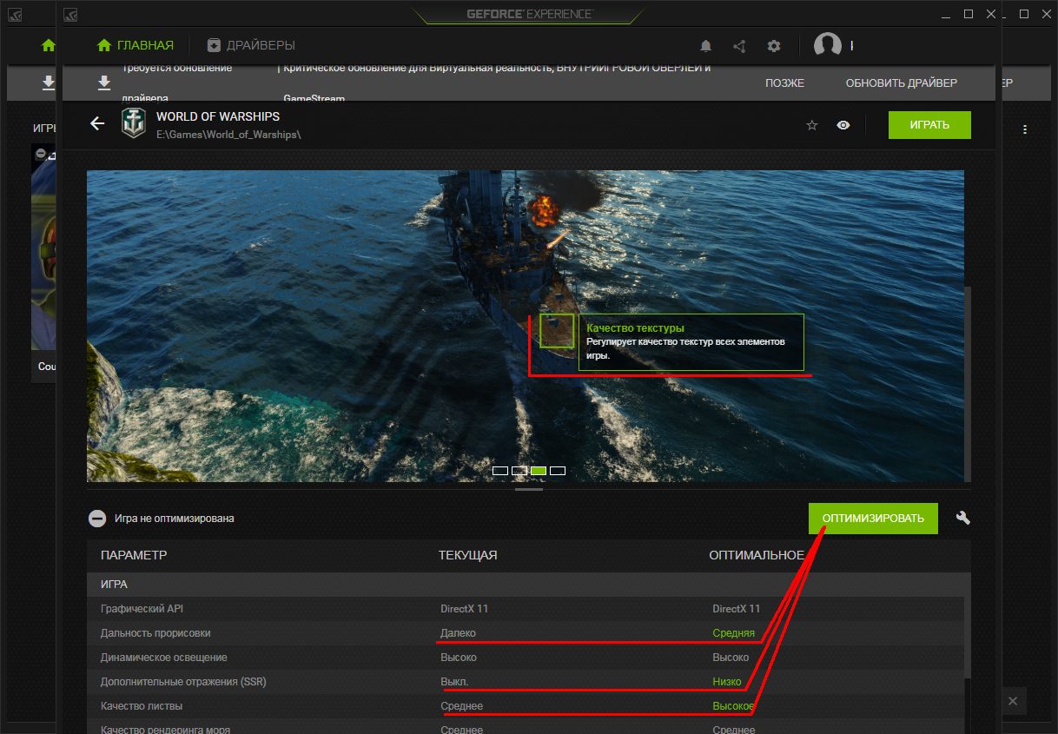This screenshot has height=734, width=1058.
Task: Click the vertical scrollbar on right side
Action: [967, 347]
